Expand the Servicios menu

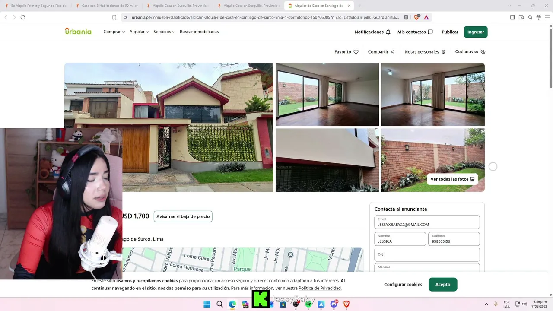[x=164, y=32]
